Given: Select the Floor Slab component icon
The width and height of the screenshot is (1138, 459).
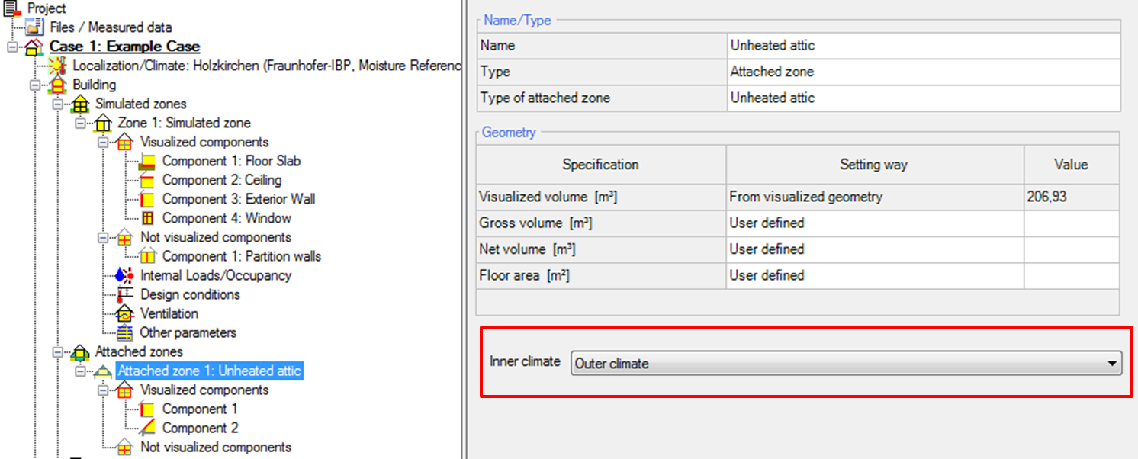Looking at the screenshot, I should click(148, 161).
